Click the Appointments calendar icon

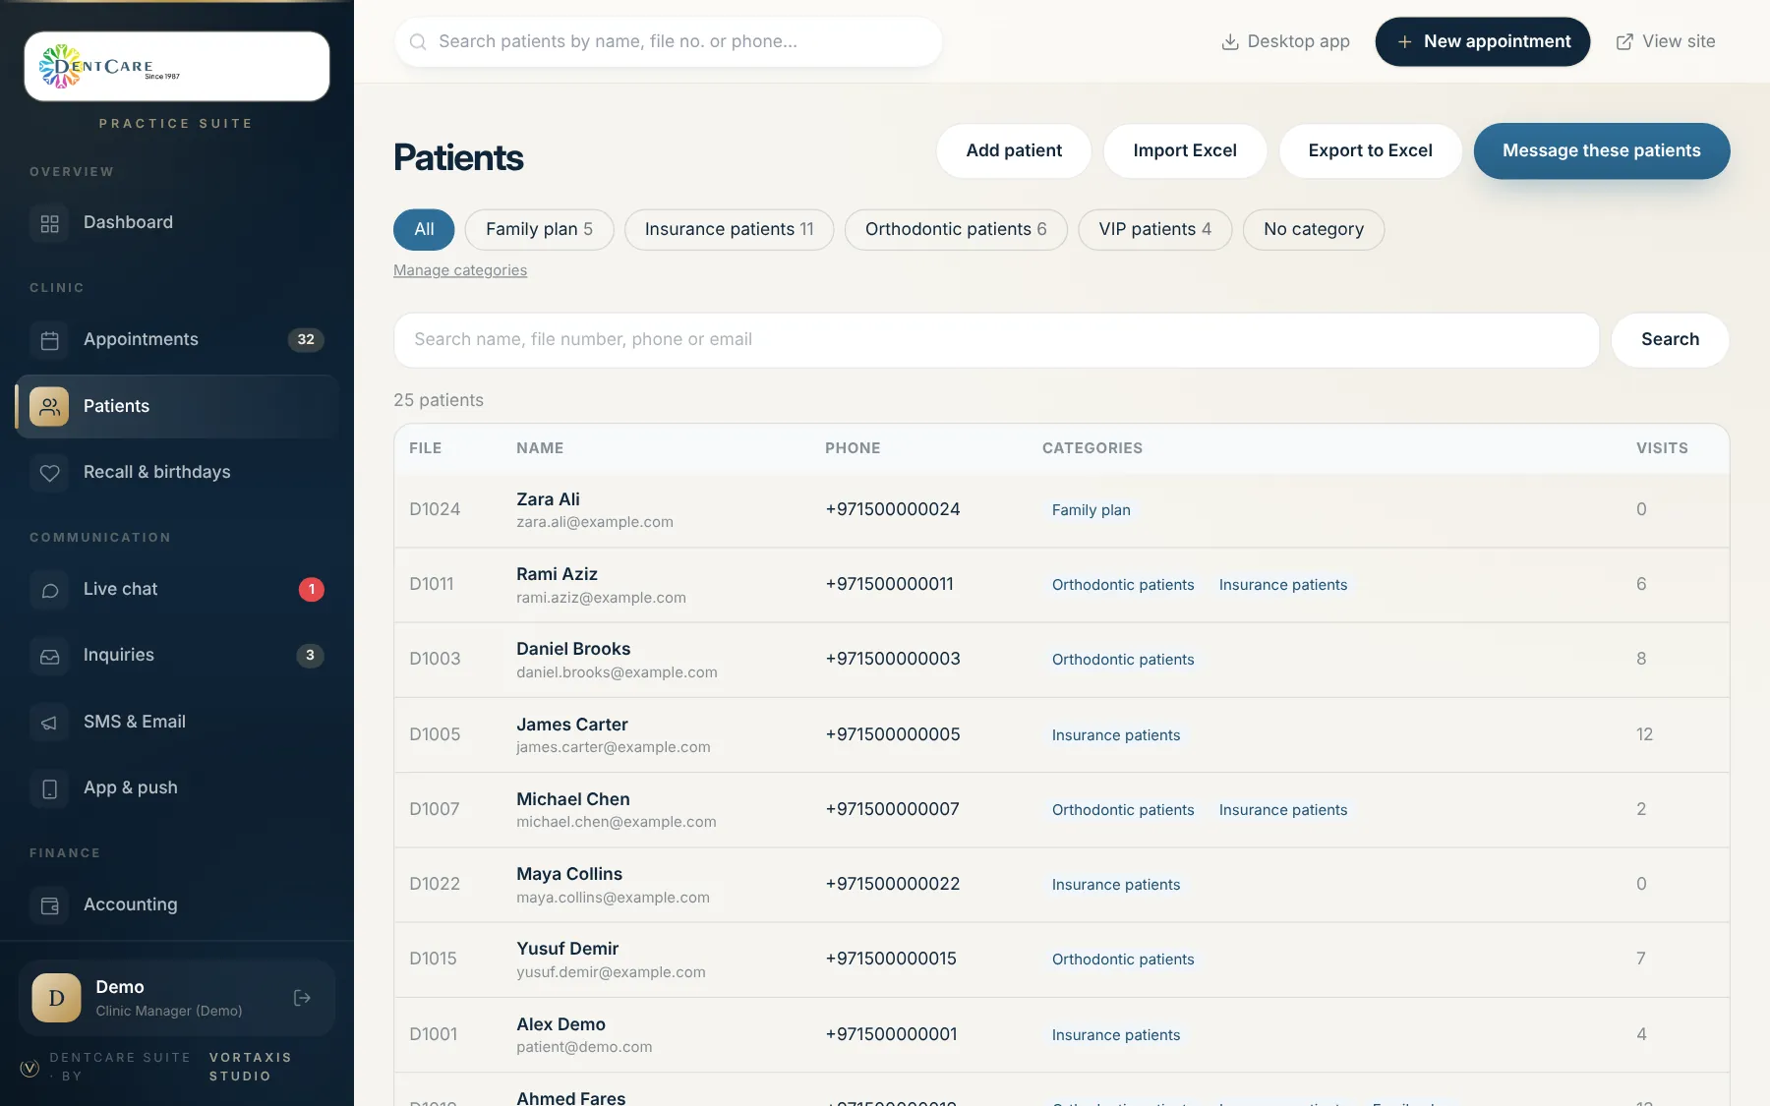[49, 340]
